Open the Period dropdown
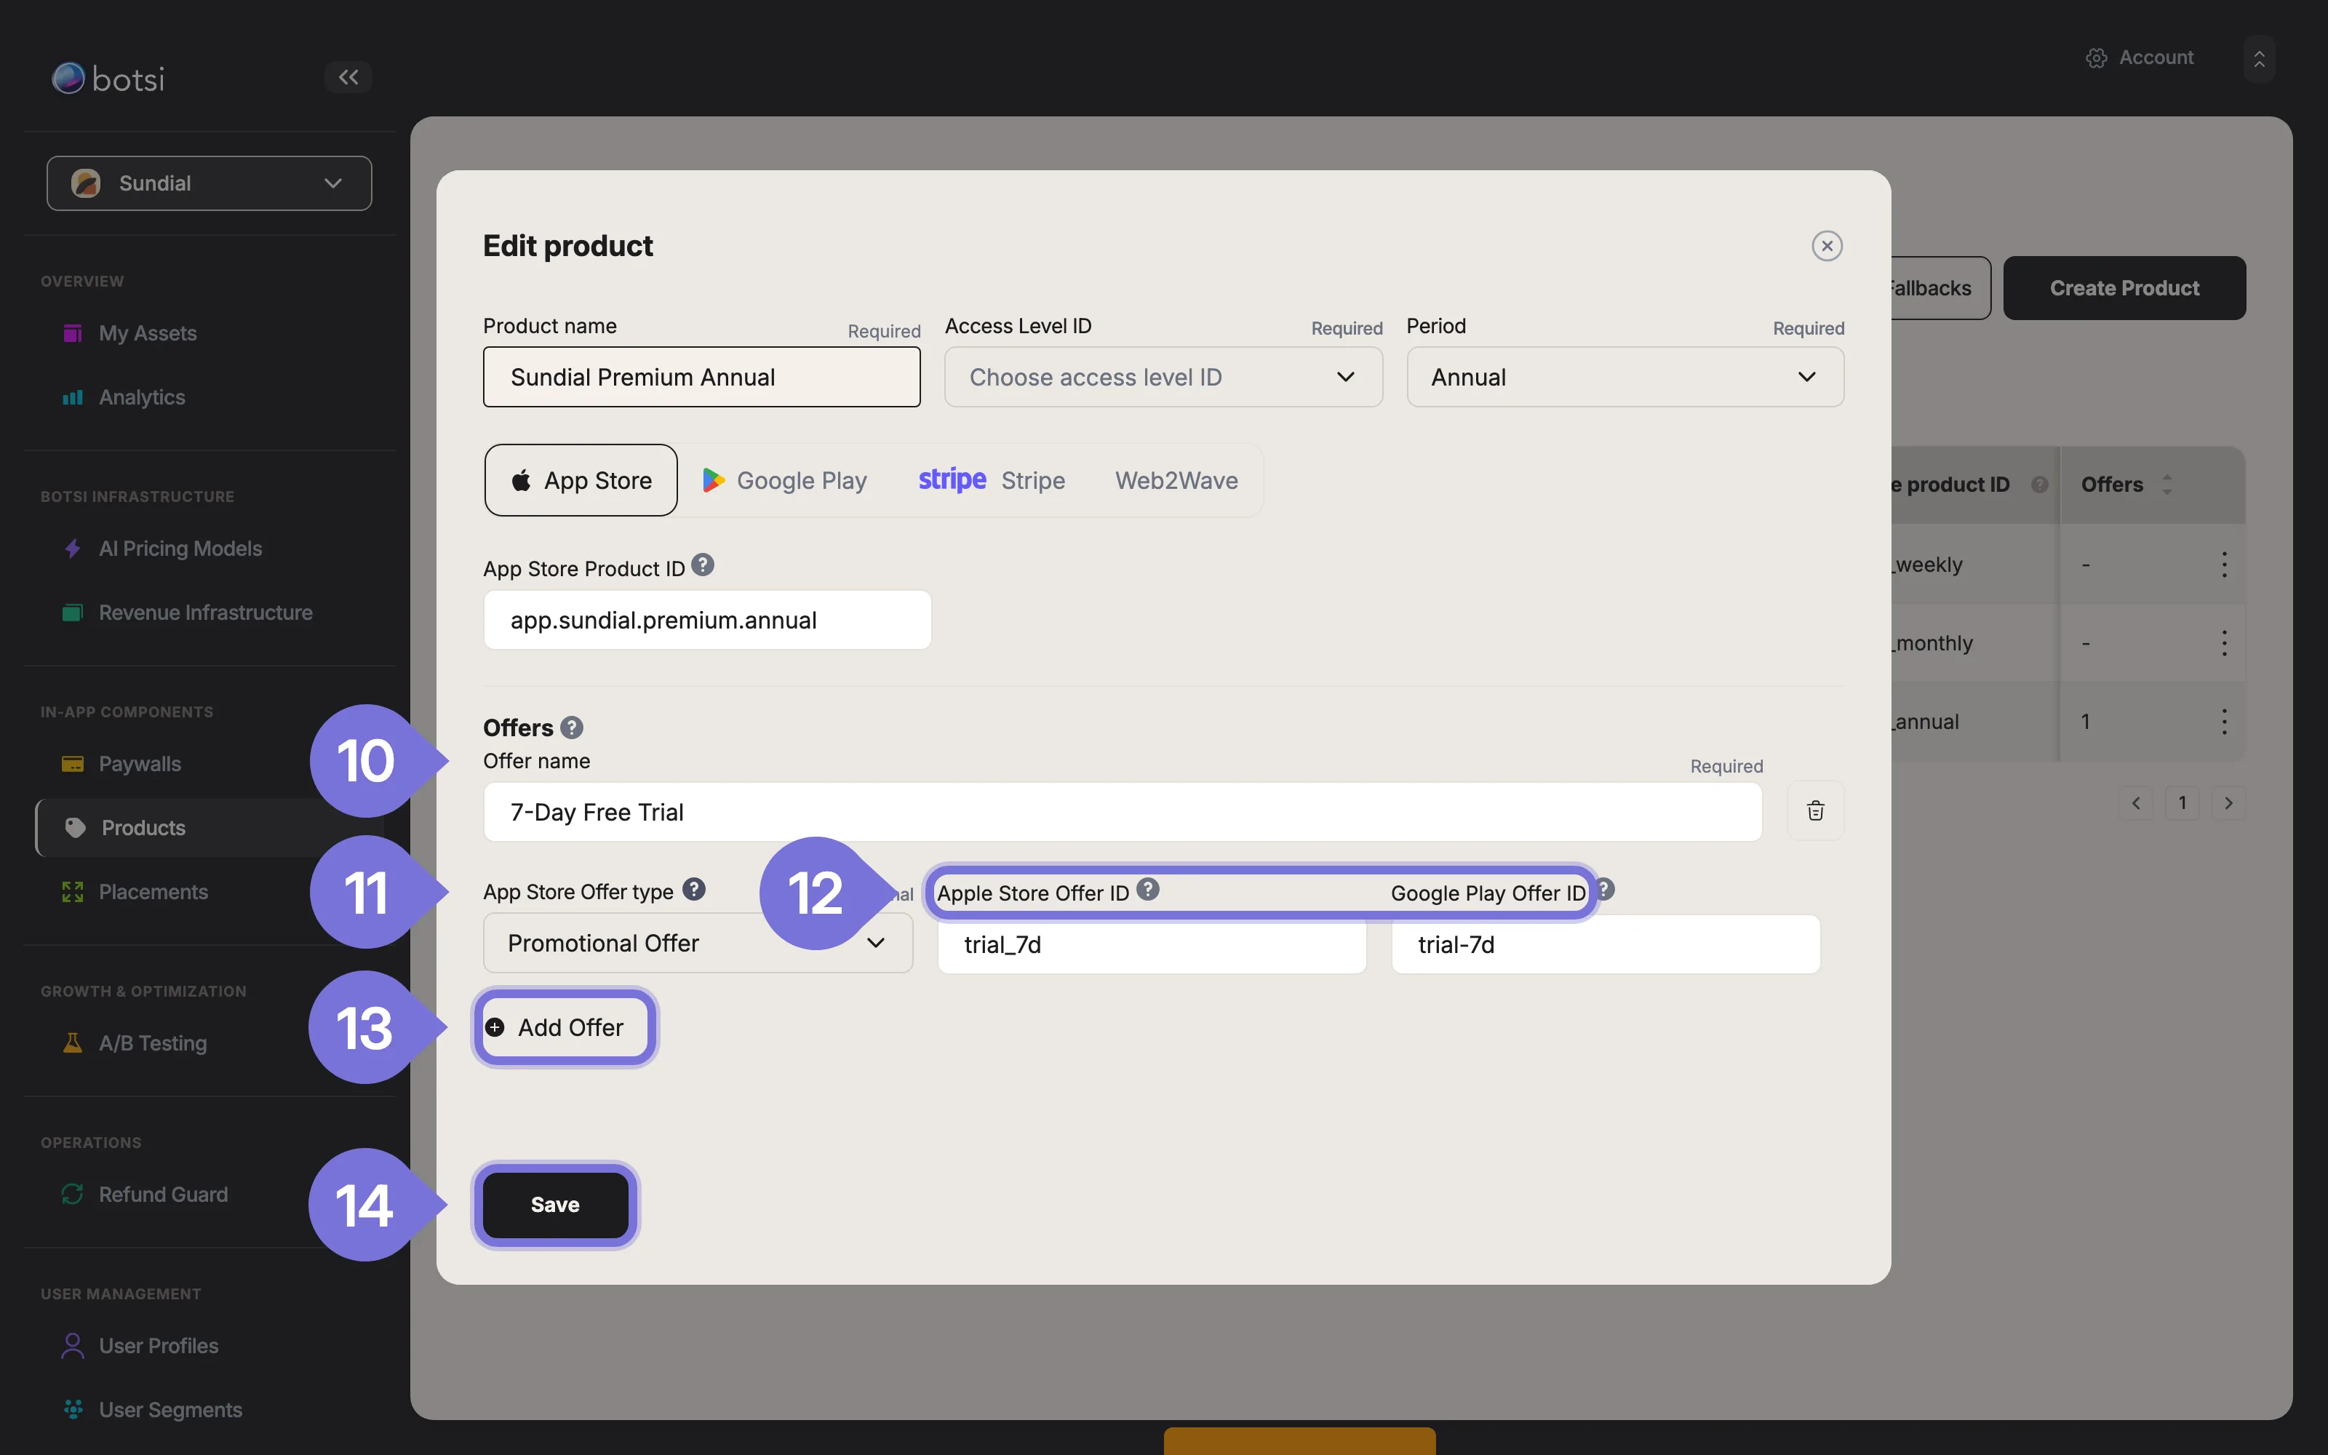Screen dimensions: 2328x1455 point(1625,378)
